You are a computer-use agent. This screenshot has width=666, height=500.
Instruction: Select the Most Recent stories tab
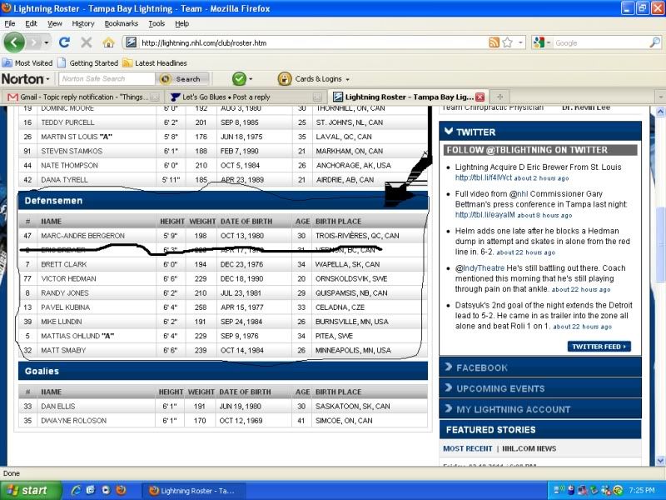[x=467, y=448]
